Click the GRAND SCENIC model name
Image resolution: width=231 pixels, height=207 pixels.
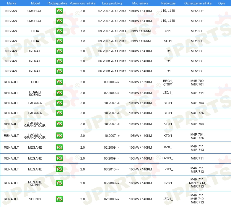pyautogui.click(x=35, y=93)
